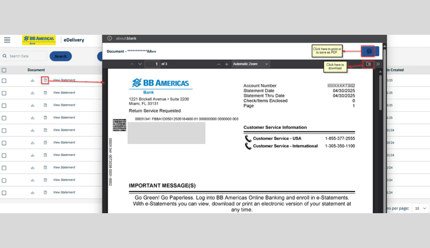
Task: Click the view-document icon in the last row
Action: [45, 192]
